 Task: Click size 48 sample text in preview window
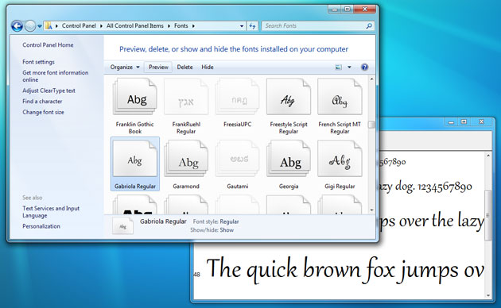[345, 270]
